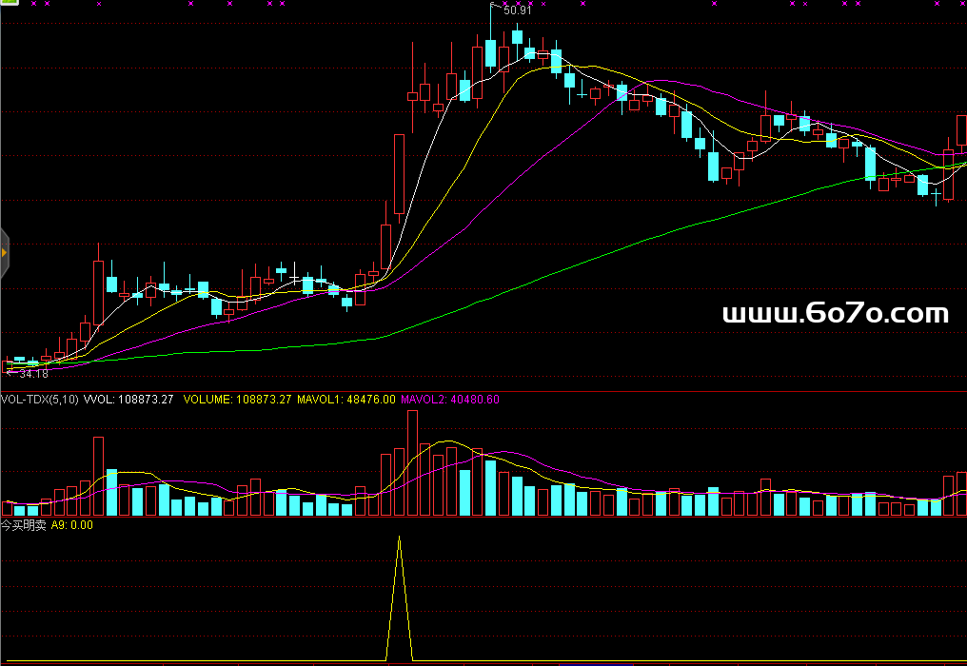Click the 50.91 high price label
Image resolution: width=967 pixels, height=666 pixels.
[x=517, y=10]
